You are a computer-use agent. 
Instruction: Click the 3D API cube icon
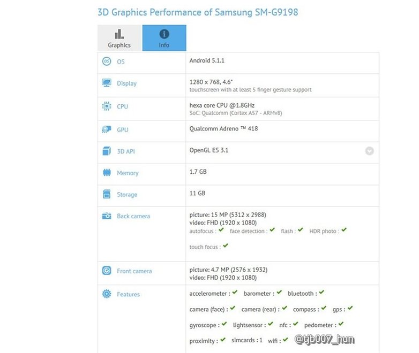[107, 151]
